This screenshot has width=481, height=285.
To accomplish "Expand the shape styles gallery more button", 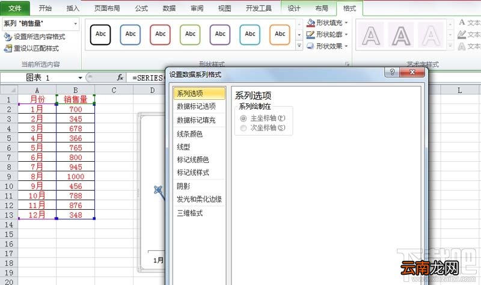I will coord(299,46).
